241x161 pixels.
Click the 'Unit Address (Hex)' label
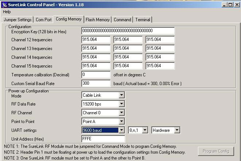[x=27, y=139]
